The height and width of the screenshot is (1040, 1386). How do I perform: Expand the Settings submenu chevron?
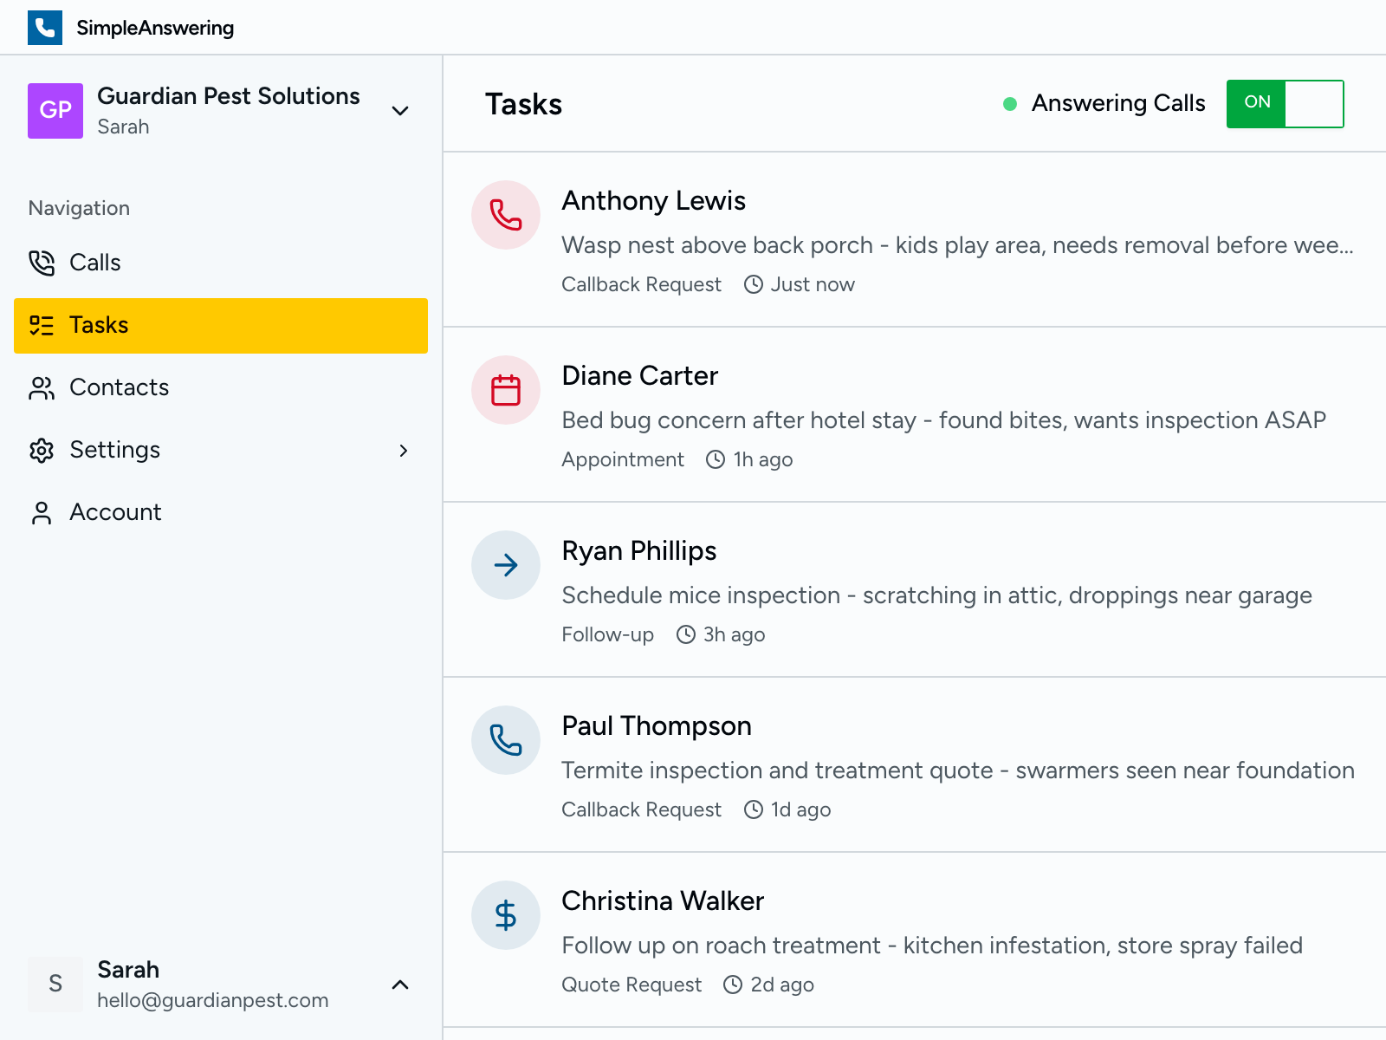[x=403, y=451]
